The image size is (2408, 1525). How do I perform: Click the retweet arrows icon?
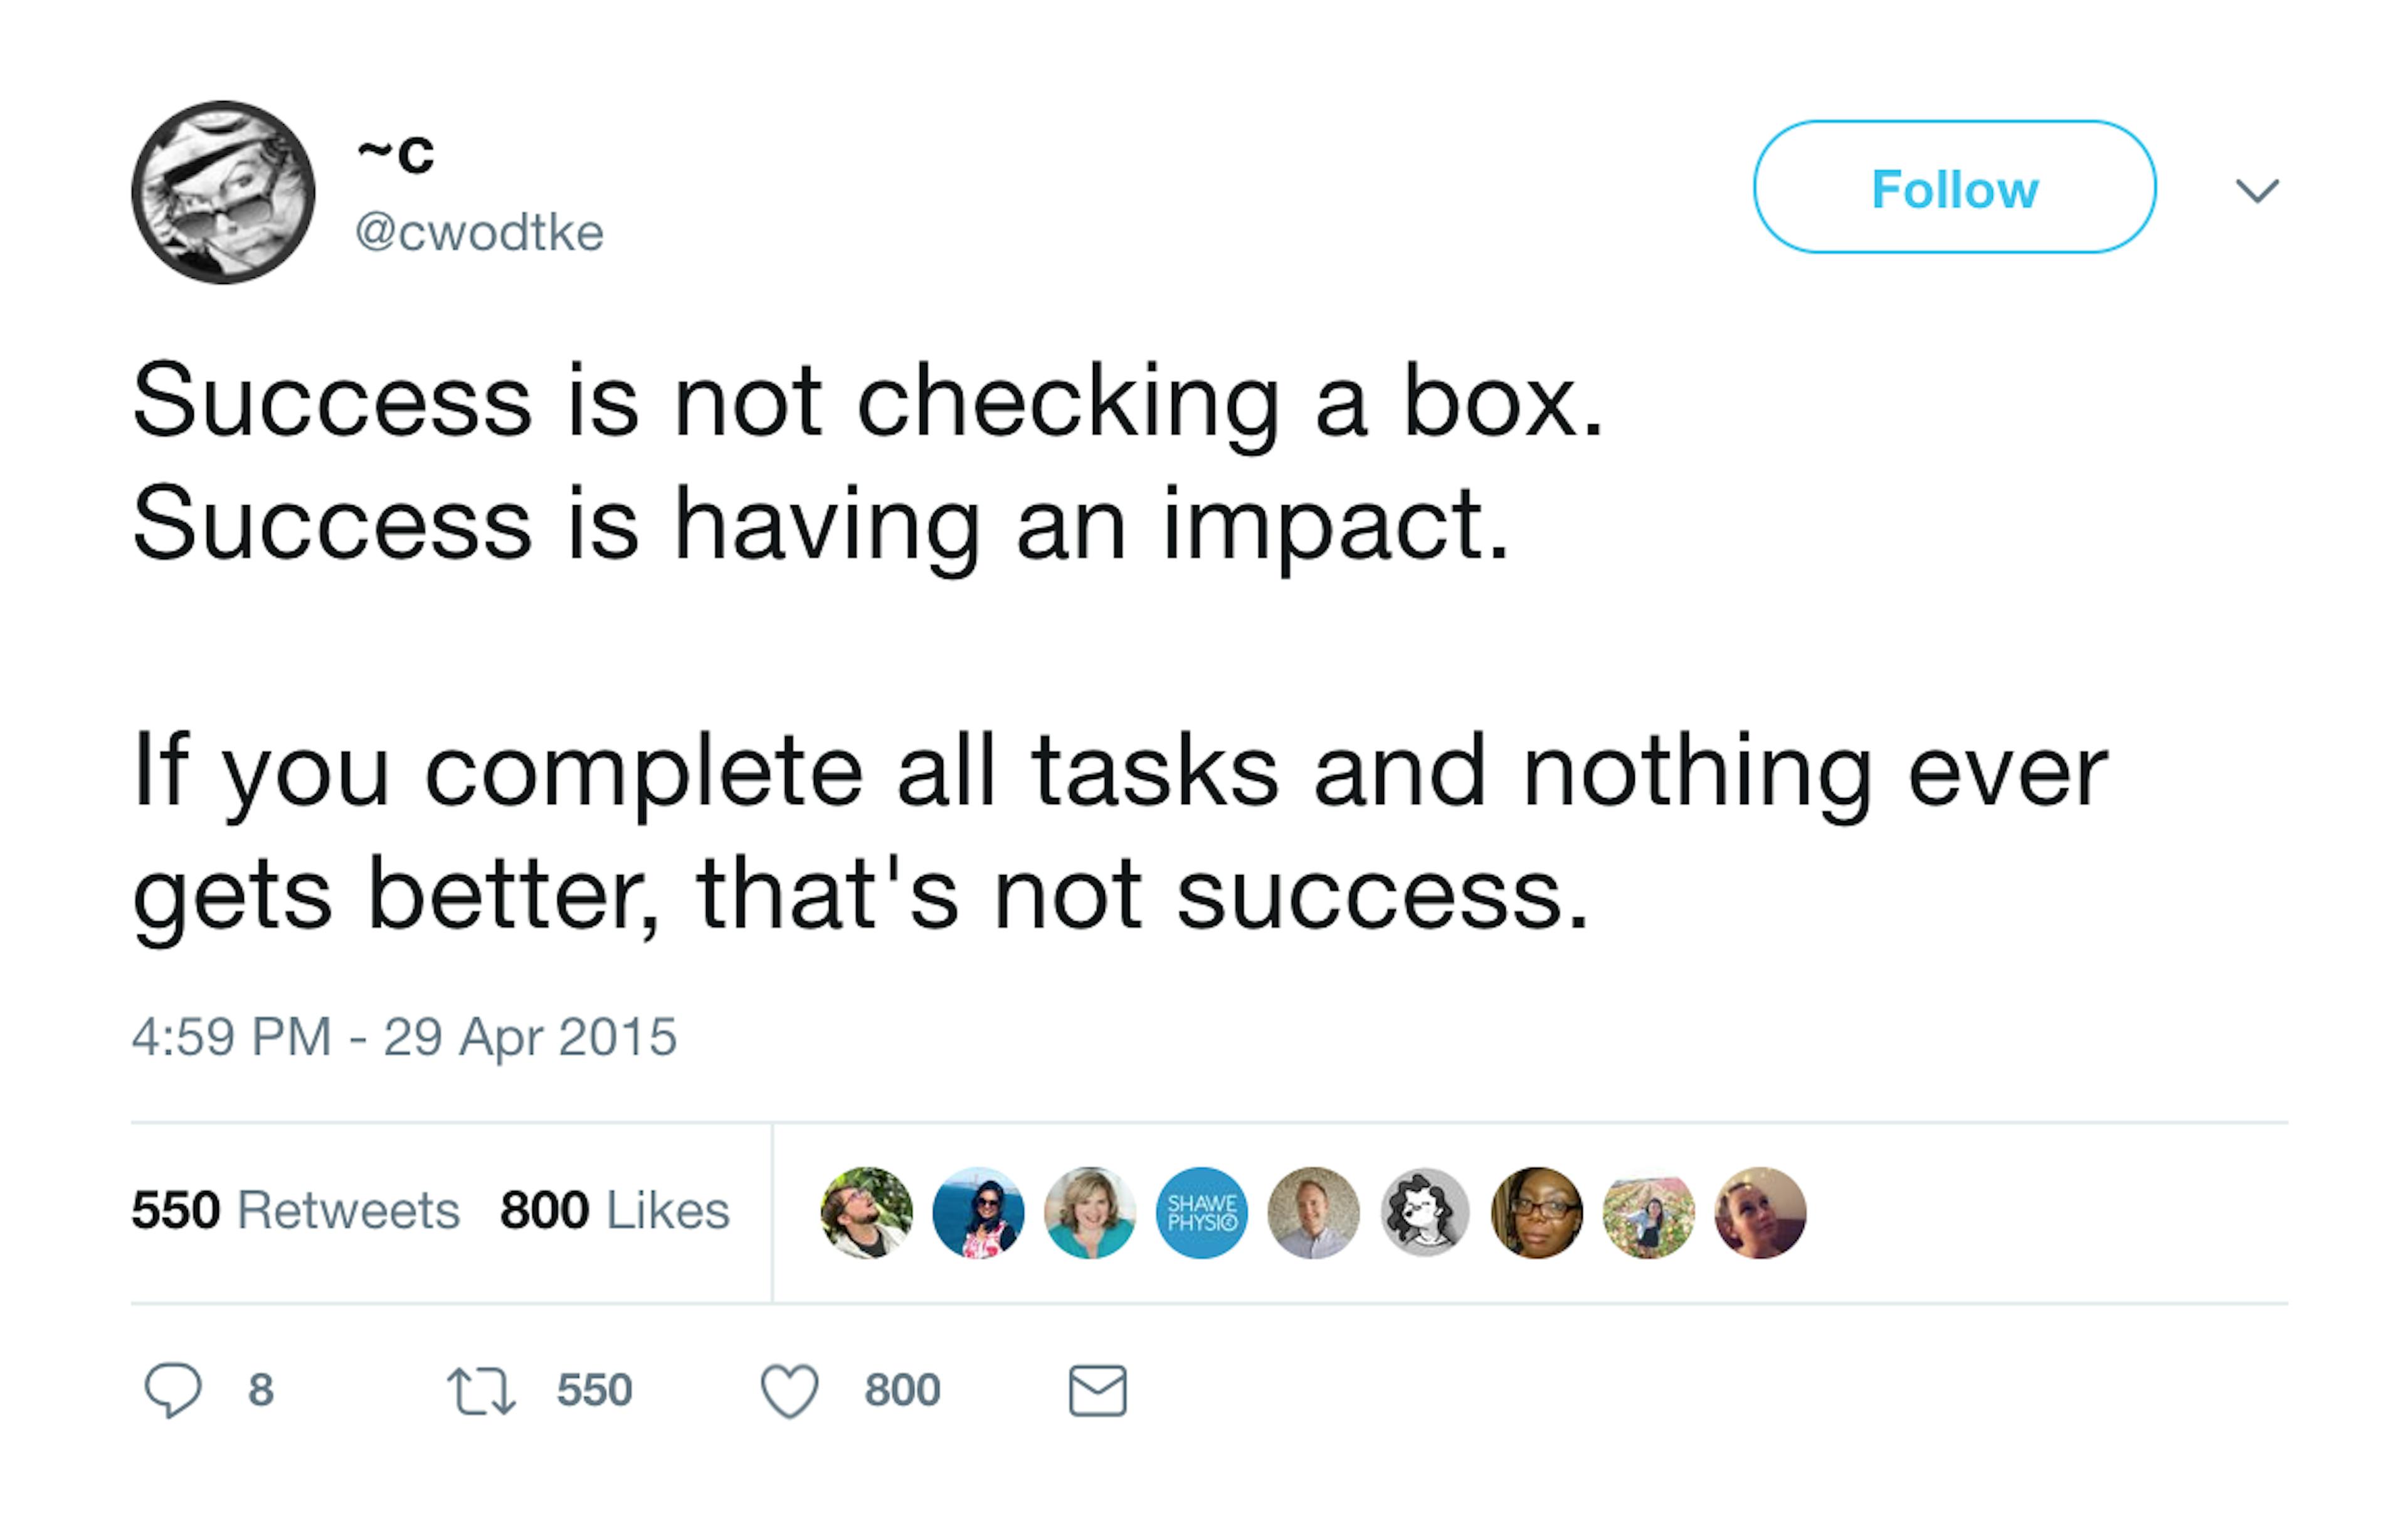(481, 1391)
